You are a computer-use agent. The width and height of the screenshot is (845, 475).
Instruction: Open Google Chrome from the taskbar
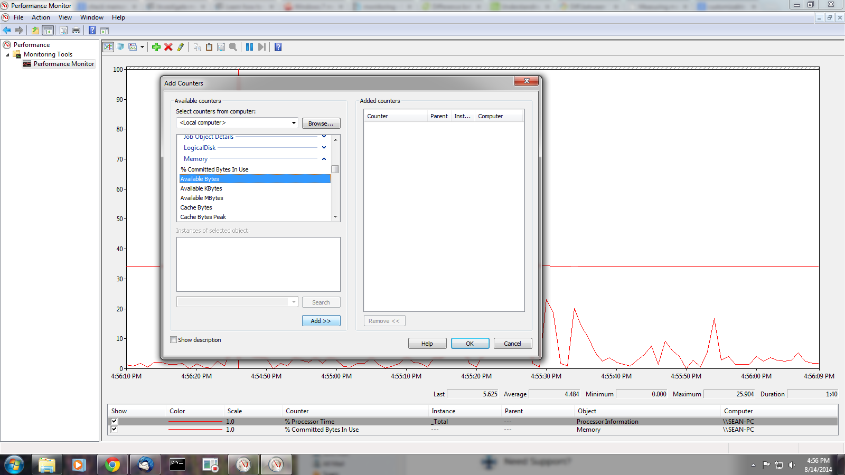pos(112,464)
